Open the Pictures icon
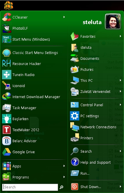 click(x=75, y=69)
